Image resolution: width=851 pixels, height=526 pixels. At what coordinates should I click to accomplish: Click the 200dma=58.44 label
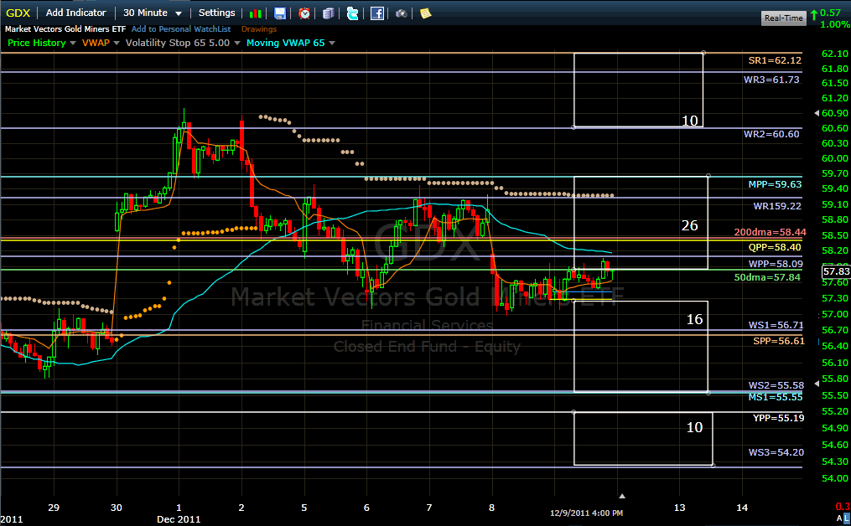[x=770, y=232]
